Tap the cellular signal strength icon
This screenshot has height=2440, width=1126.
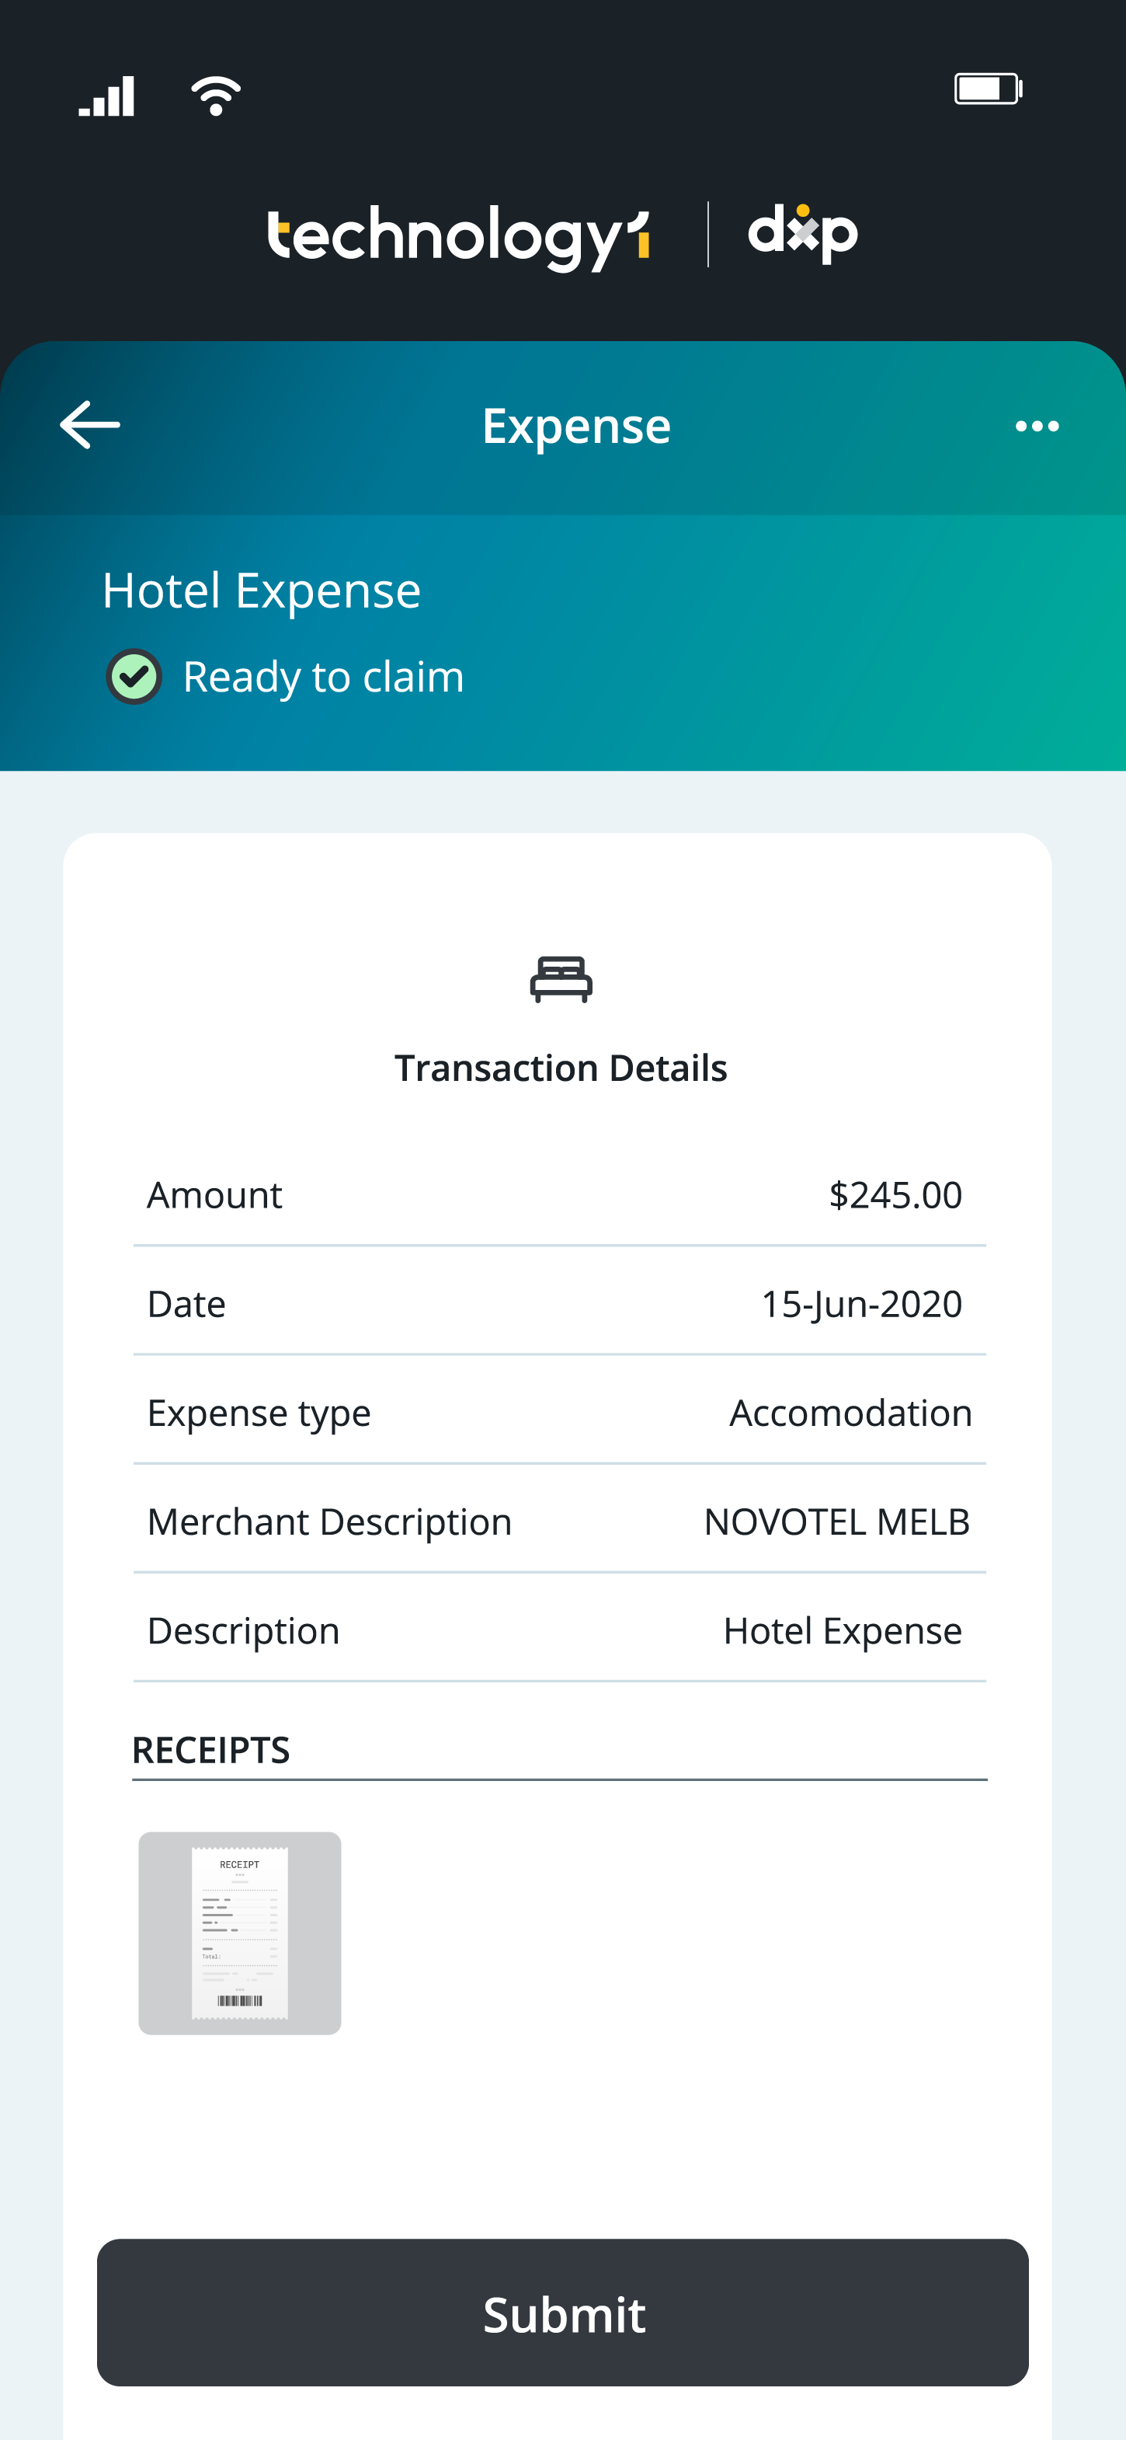107,96
